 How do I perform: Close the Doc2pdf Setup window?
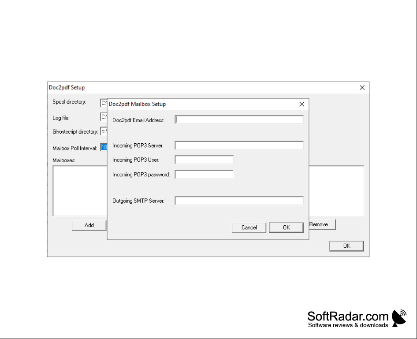(x=362, y=87)
